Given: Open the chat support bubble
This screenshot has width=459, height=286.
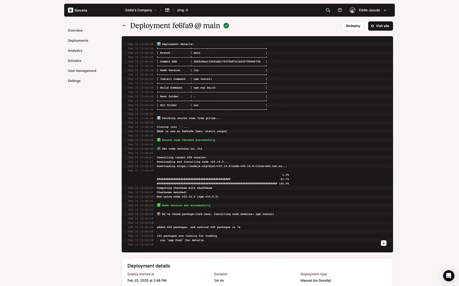Looking at the screenshot, I should click(x=449, y=276).
